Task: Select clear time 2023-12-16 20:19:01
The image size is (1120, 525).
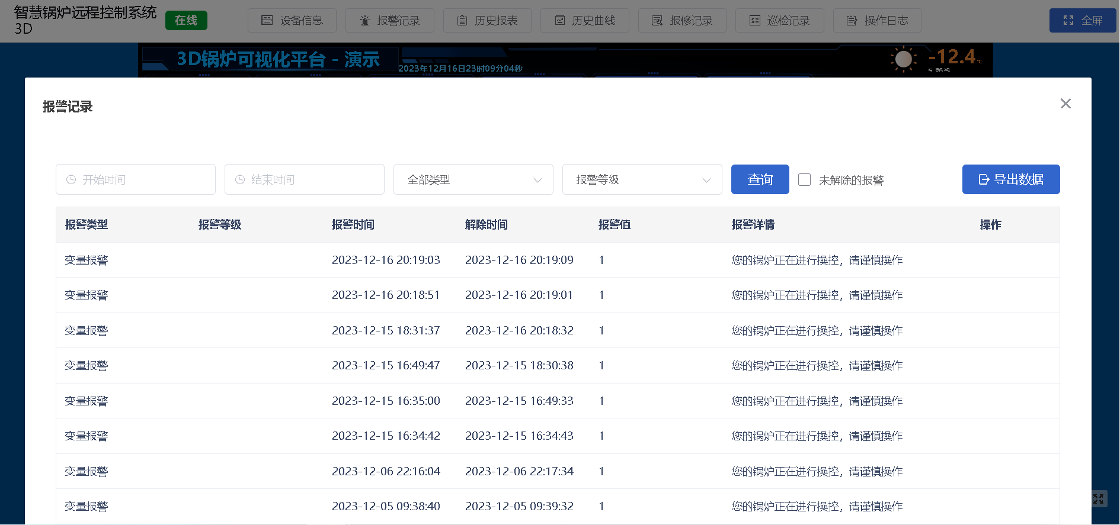Action: (x=519, y=295)
